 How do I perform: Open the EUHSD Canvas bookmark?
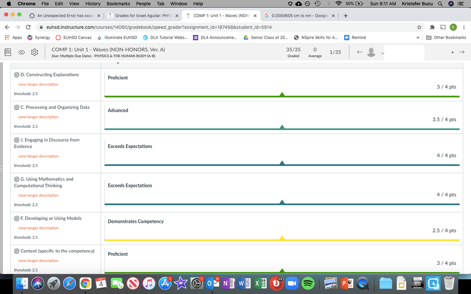pyautogui.click(x=73, y=38)
